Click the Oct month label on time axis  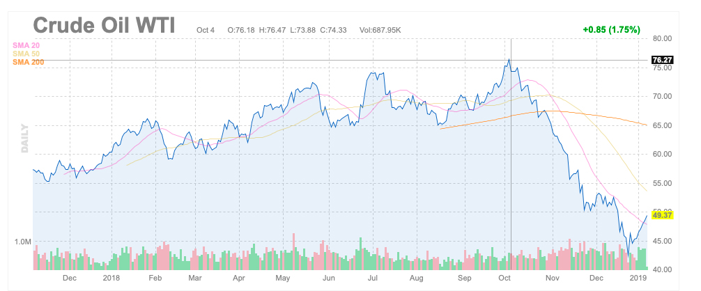[504, 278]
